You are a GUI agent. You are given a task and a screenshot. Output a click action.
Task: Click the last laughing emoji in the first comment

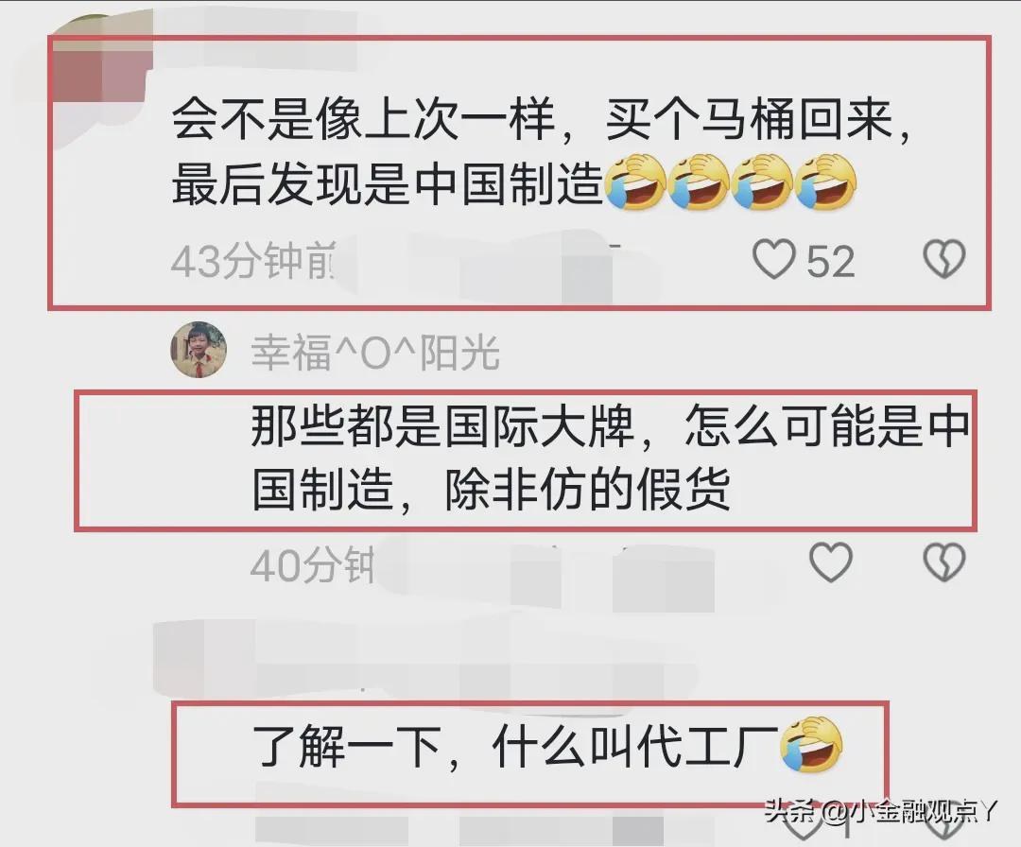click(x=825, y=183)
